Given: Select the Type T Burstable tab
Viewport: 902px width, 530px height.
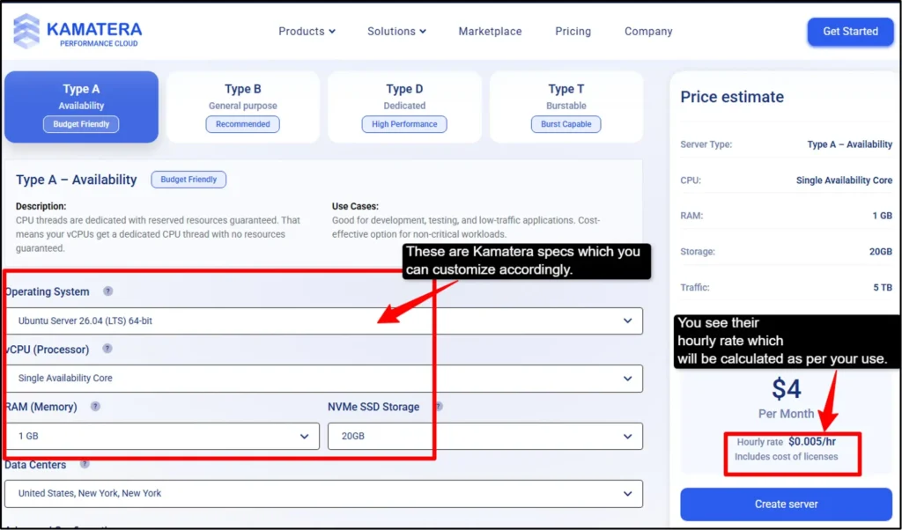Looking at the screenshot, I should click(x=566, y=107).
